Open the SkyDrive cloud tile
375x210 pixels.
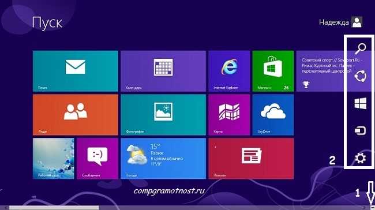point(273,115)
